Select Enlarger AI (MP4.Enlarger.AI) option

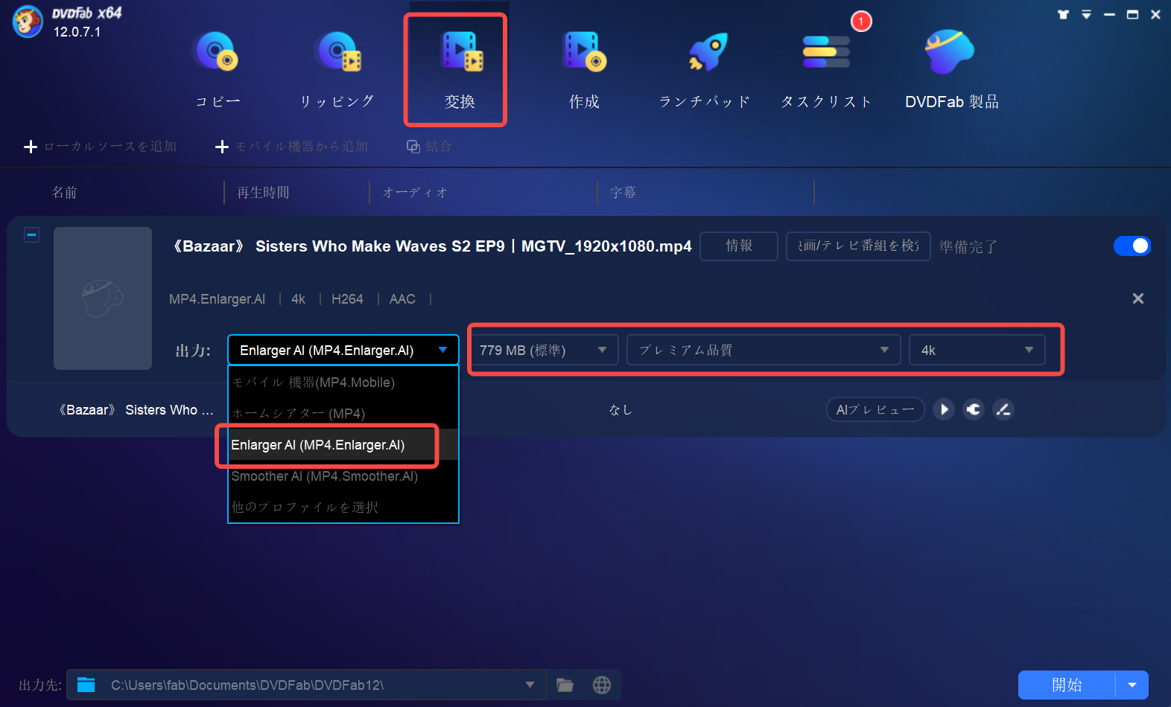pyautogui.click(x=343, y=445)
